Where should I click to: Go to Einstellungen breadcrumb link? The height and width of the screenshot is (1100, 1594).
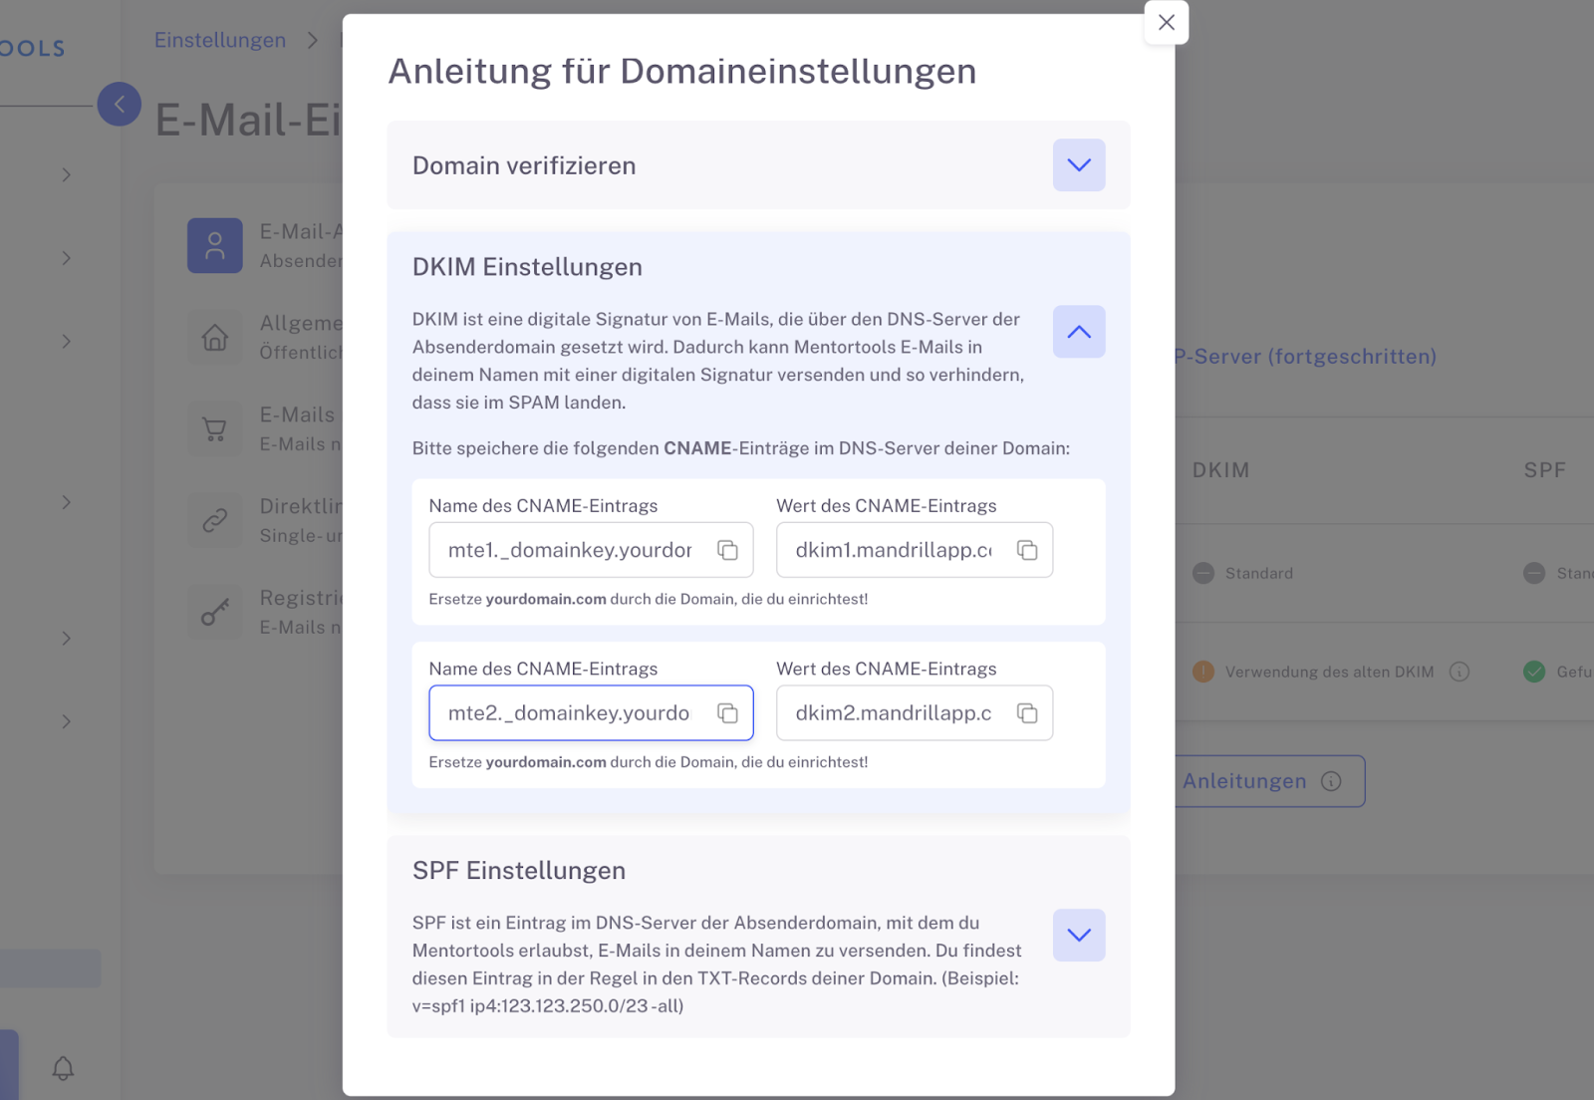click(220, 40)
